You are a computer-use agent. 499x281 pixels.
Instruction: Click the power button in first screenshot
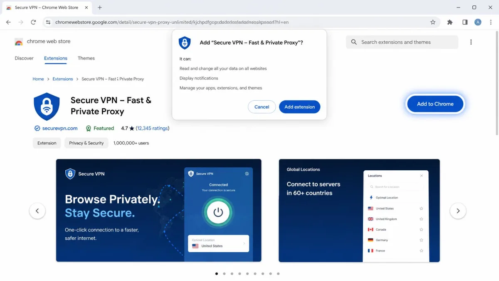[x=218, y=212]
